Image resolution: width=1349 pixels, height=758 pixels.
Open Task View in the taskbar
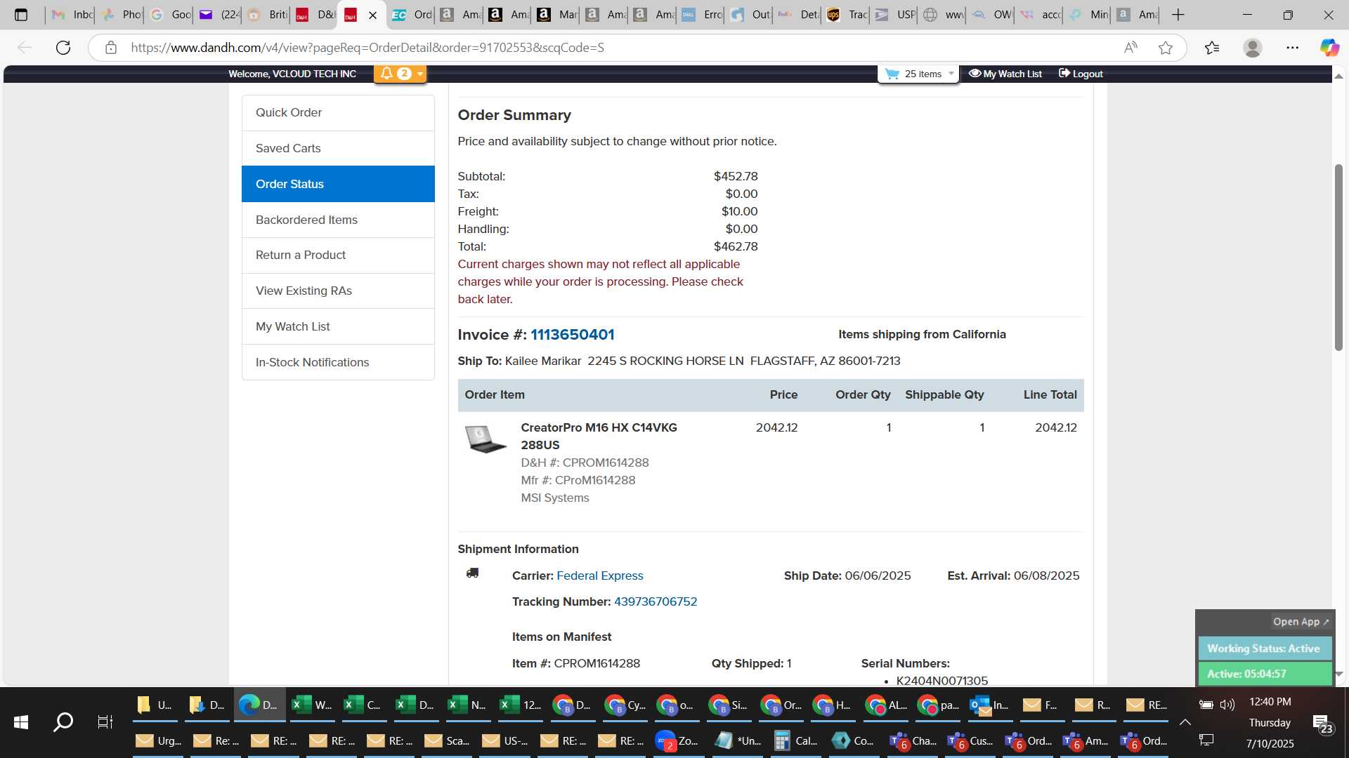[105, 722]
